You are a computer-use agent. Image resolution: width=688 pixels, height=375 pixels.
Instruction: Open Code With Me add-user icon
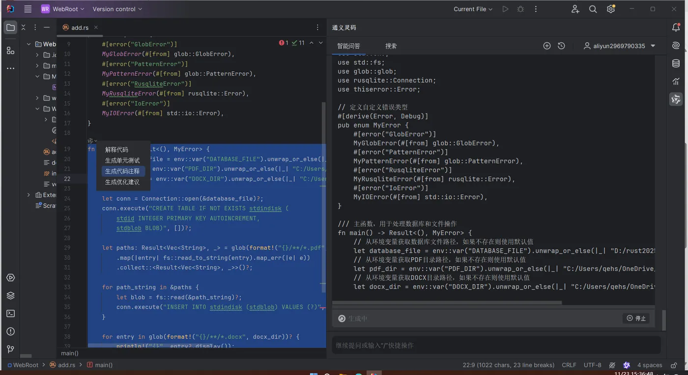[x=575, y=9]
